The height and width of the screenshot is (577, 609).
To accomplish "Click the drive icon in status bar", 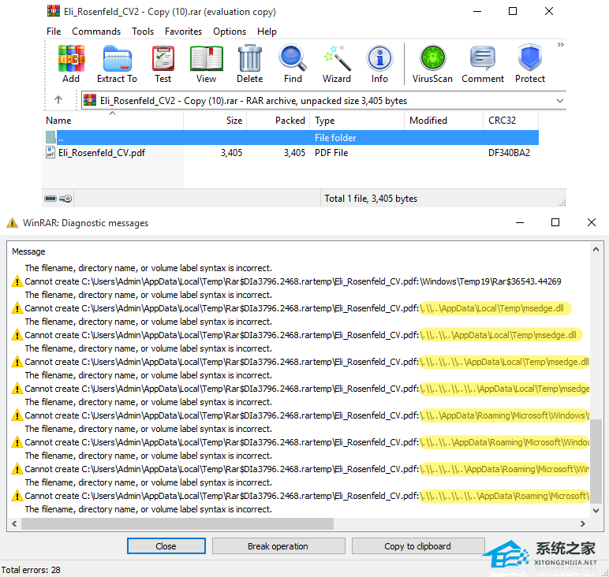I will [x=50, y=199].
